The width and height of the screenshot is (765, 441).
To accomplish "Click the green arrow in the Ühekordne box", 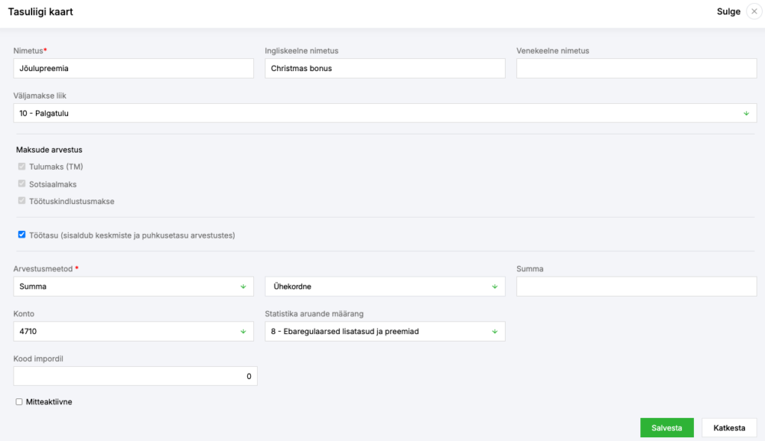I will (495, 287).
